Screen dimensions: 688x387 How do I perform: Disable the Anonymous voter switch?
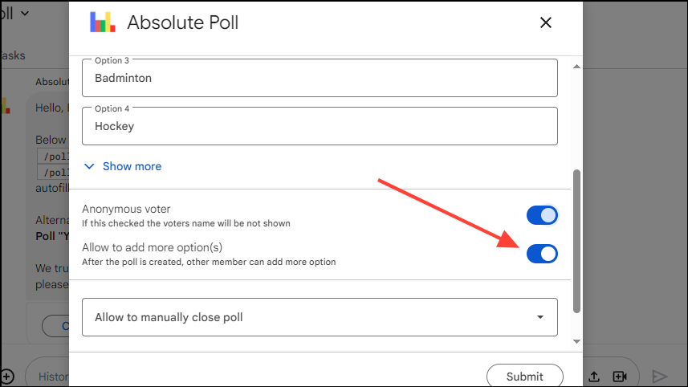(x=542, y=215)
